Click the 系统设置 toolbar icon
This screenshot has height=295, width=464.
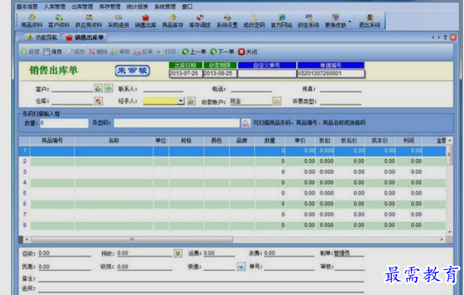point(226,21)
